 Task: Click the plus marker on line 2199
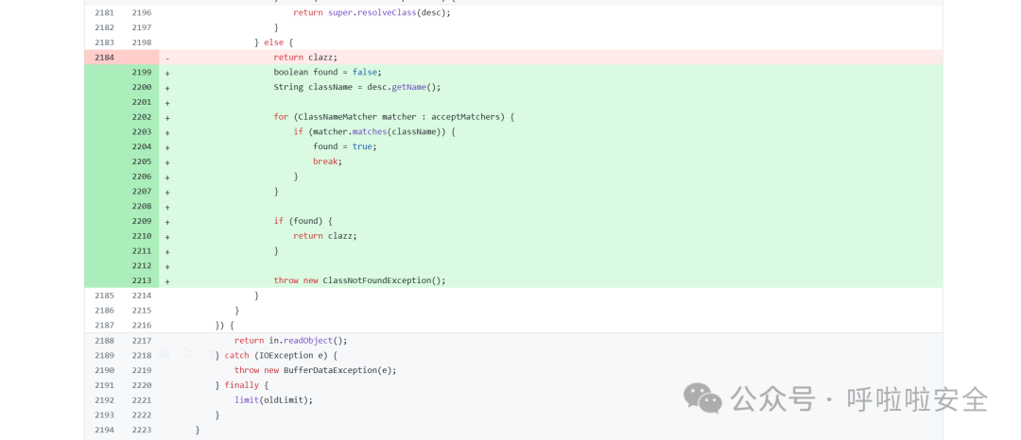tap(167, 73)
